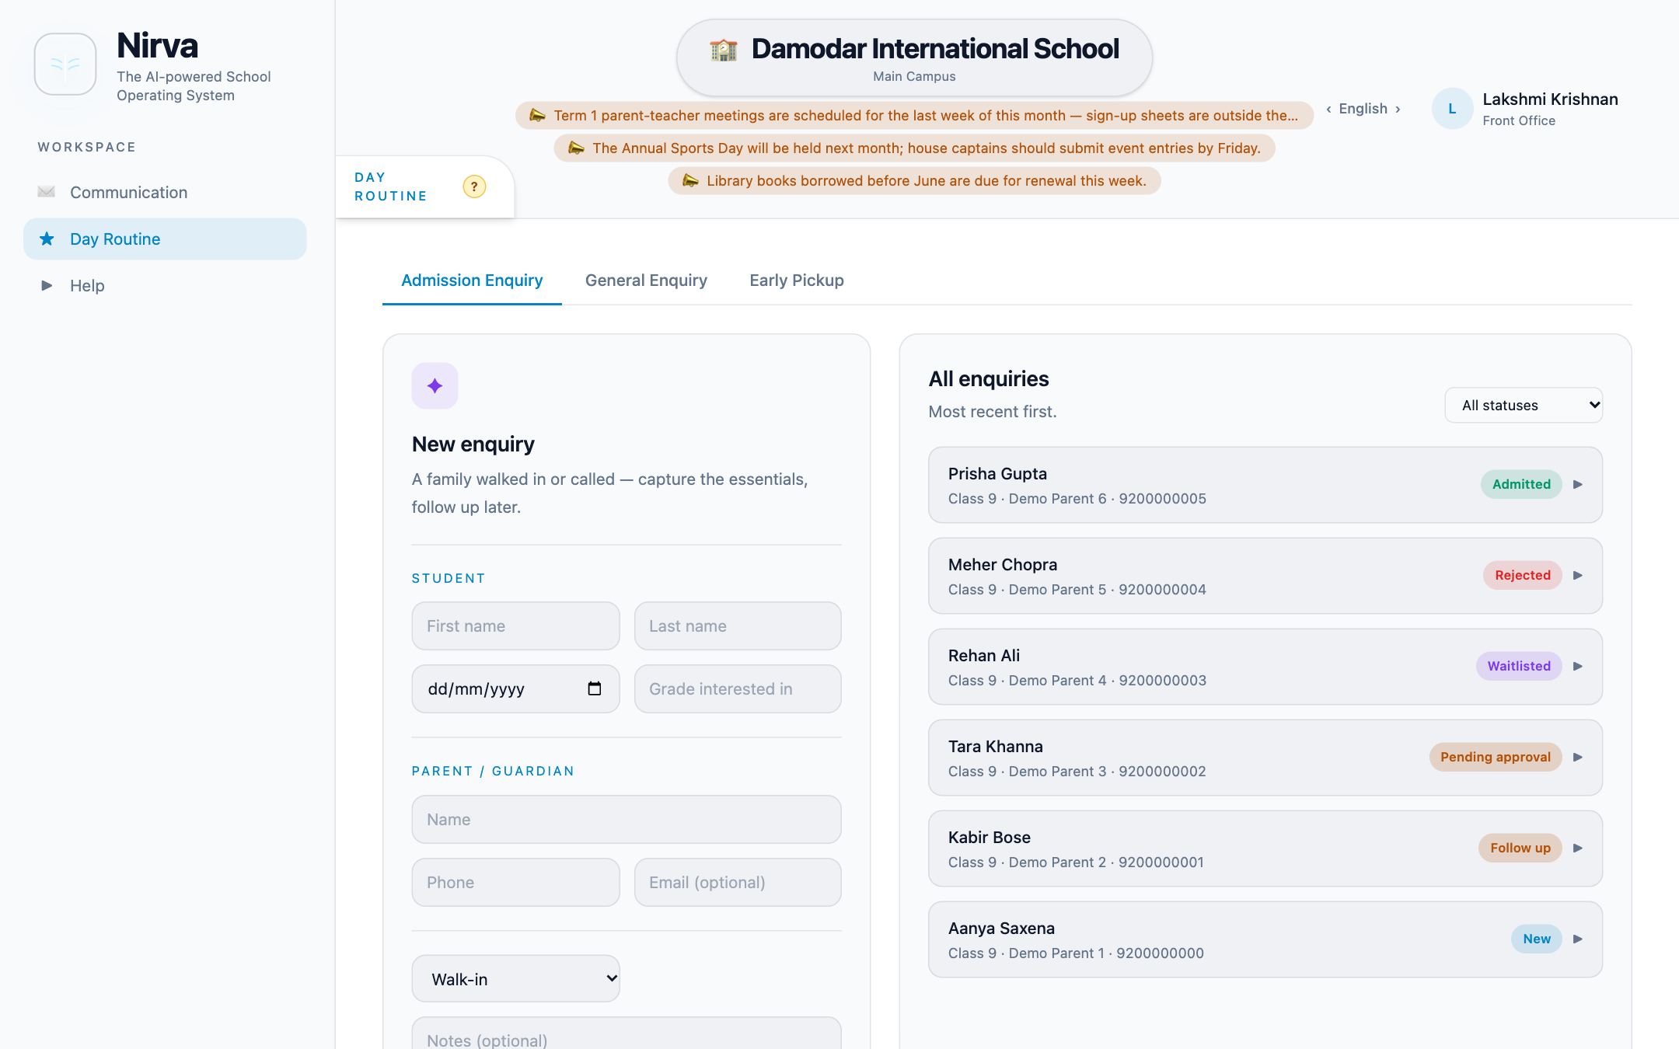Click the Rejected status badge for Meher Chopra
Viewport: 1679px width, 1049px height.
[x=1522, y=575]
